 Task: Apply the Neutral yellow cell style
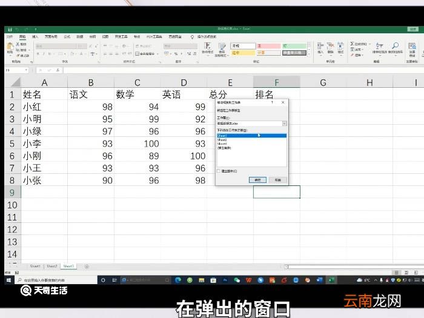click(243, 53)
